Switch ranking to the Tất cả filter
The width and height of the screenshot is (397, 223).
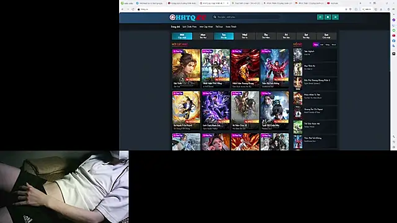pos(334,45)
